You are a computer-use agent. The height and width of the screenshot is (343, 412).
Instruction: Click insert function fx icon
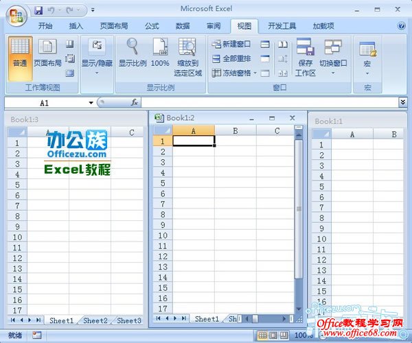[x=135, y=102]
